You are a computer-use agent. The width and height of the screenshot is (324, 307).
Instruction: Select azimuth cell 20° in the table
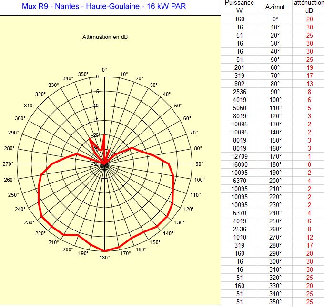[275, 35]
